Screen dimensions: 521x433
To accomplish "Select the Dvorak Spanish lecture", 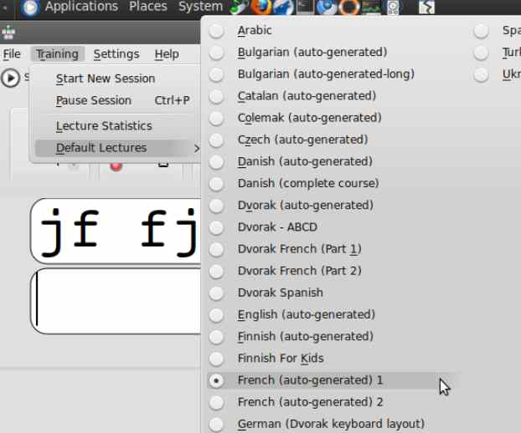I will coord(333,293).
